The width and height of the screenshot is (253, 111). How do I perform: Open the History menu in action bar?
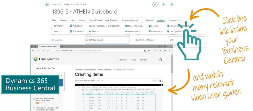[x=82, y=20]
